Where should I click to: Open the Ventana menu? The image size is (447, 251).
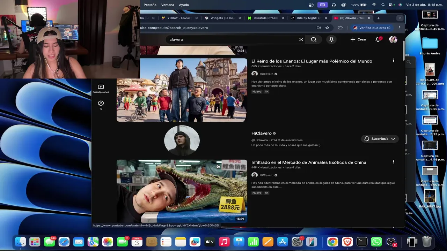168,5
